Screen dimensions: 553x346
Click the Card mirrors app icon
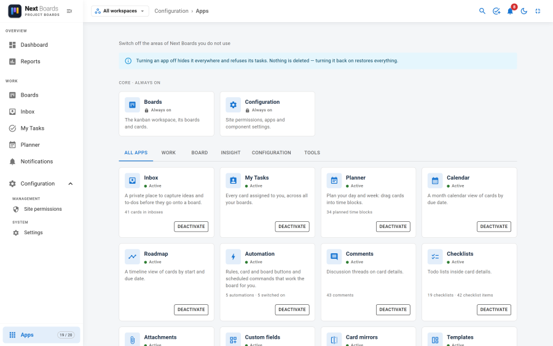[x=334, y=340]
